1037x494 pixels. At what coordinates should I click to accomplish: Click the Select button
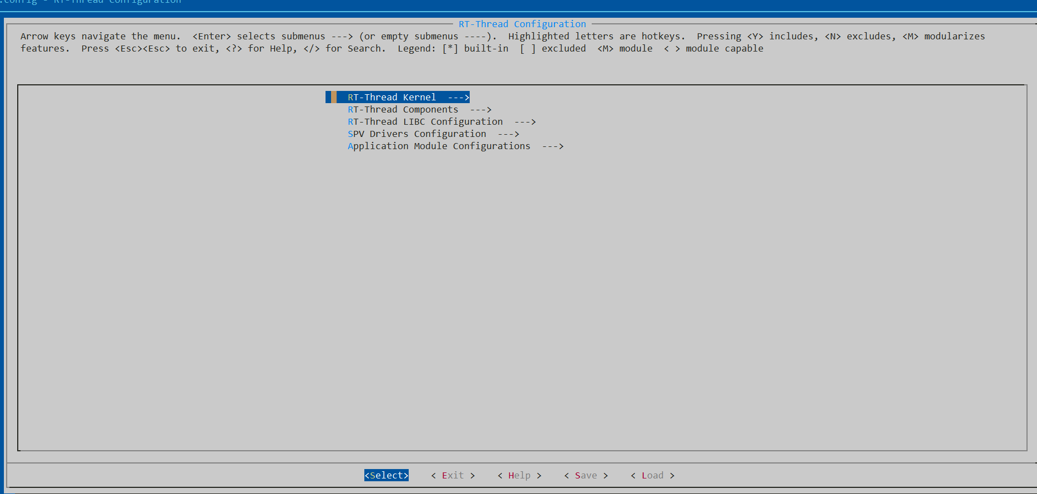(x=387, y=475)
